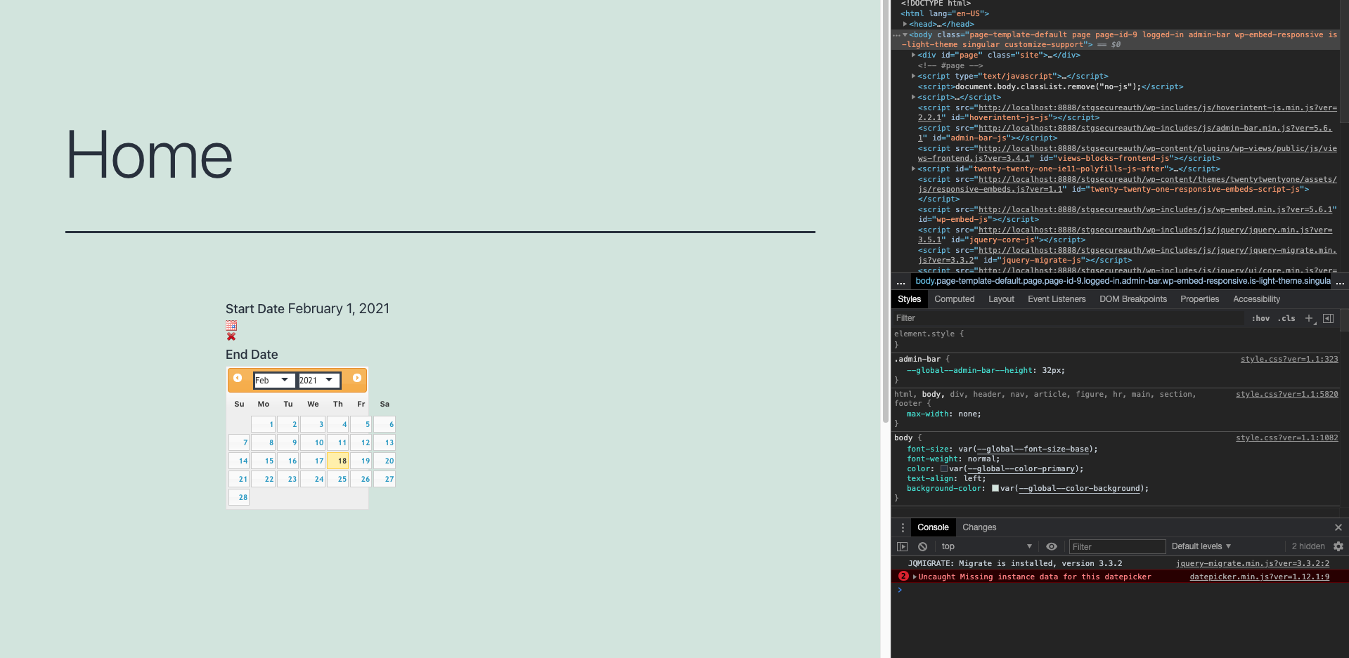Click --global--color-primary variable link
This screenshot has width=1349, height=658.
1021,469
